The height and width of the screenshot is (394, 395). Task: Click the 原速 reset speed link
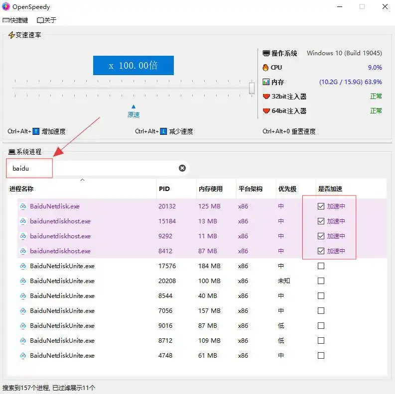[x=133, y=115]
